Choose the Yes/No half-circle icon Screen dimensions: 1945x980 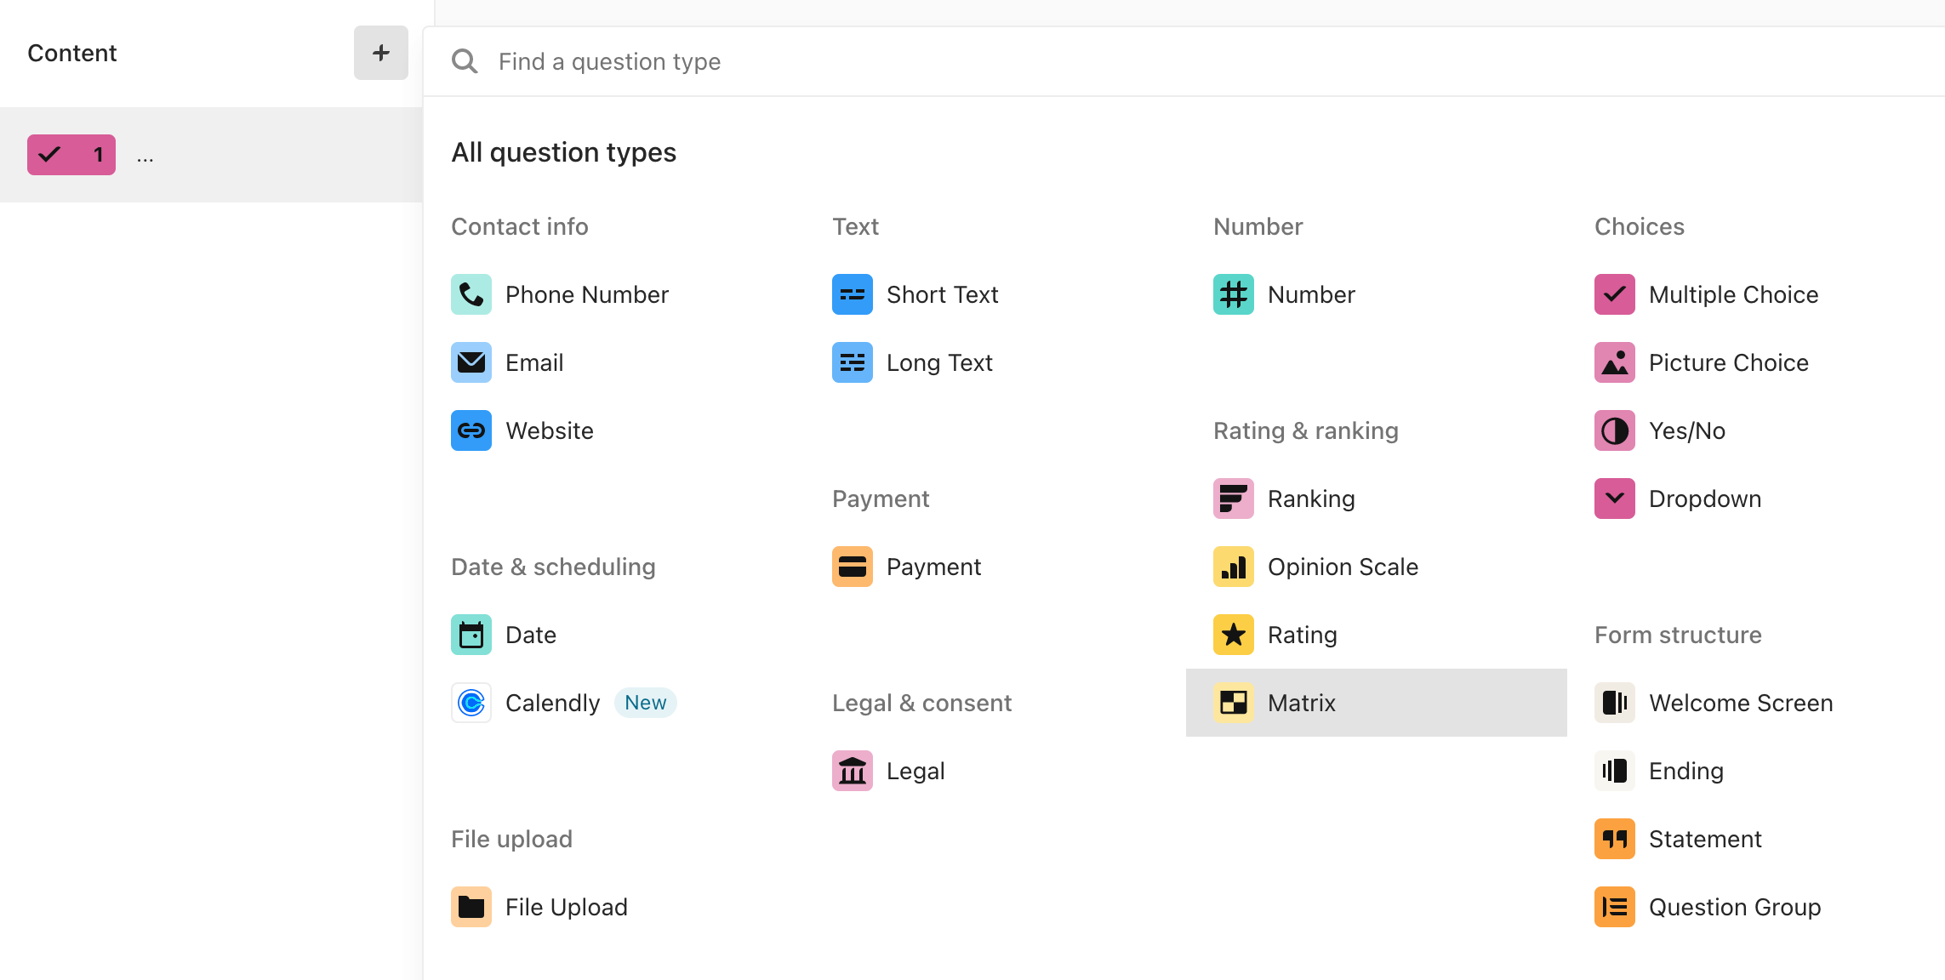pos(1615,430)
